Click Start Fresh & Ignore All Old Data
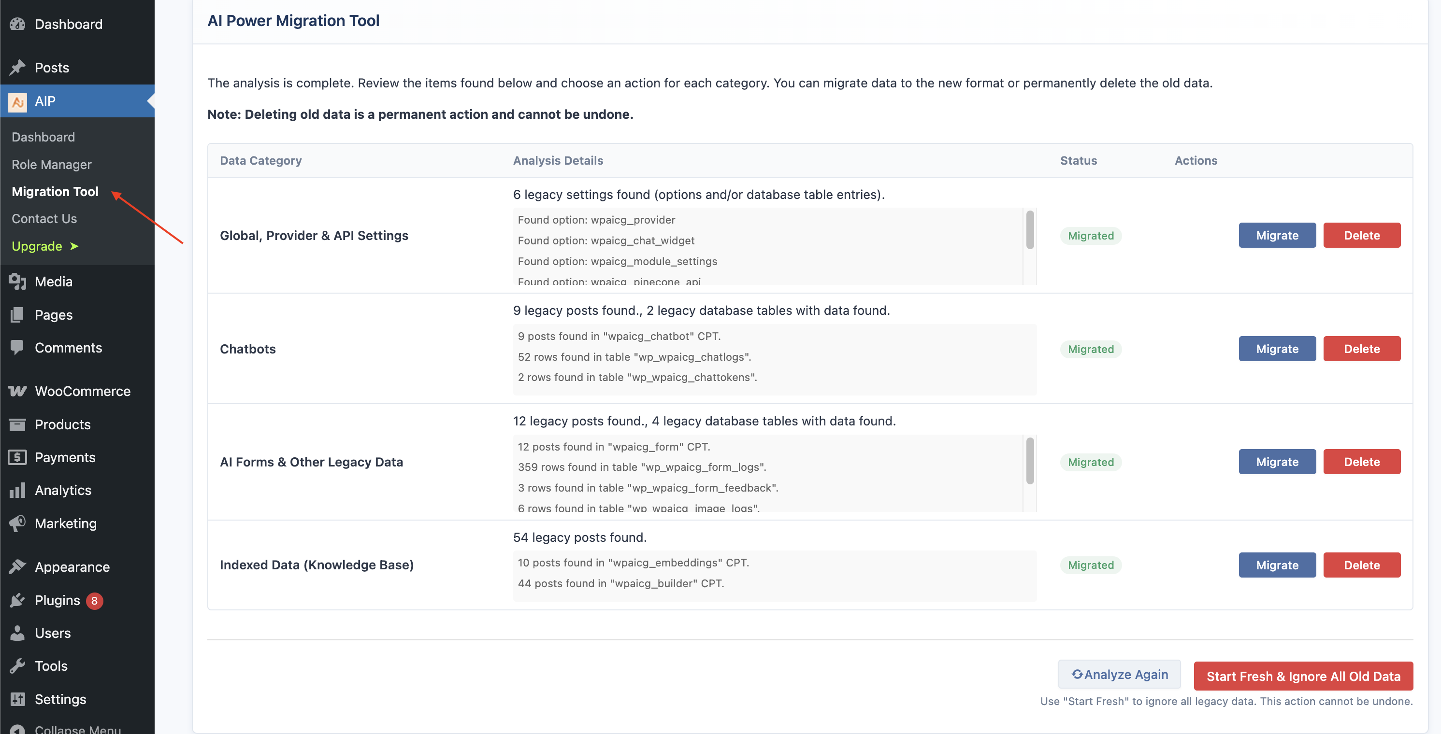The width and height of the screenshot is (1441, 734). tap(1303, 677)
